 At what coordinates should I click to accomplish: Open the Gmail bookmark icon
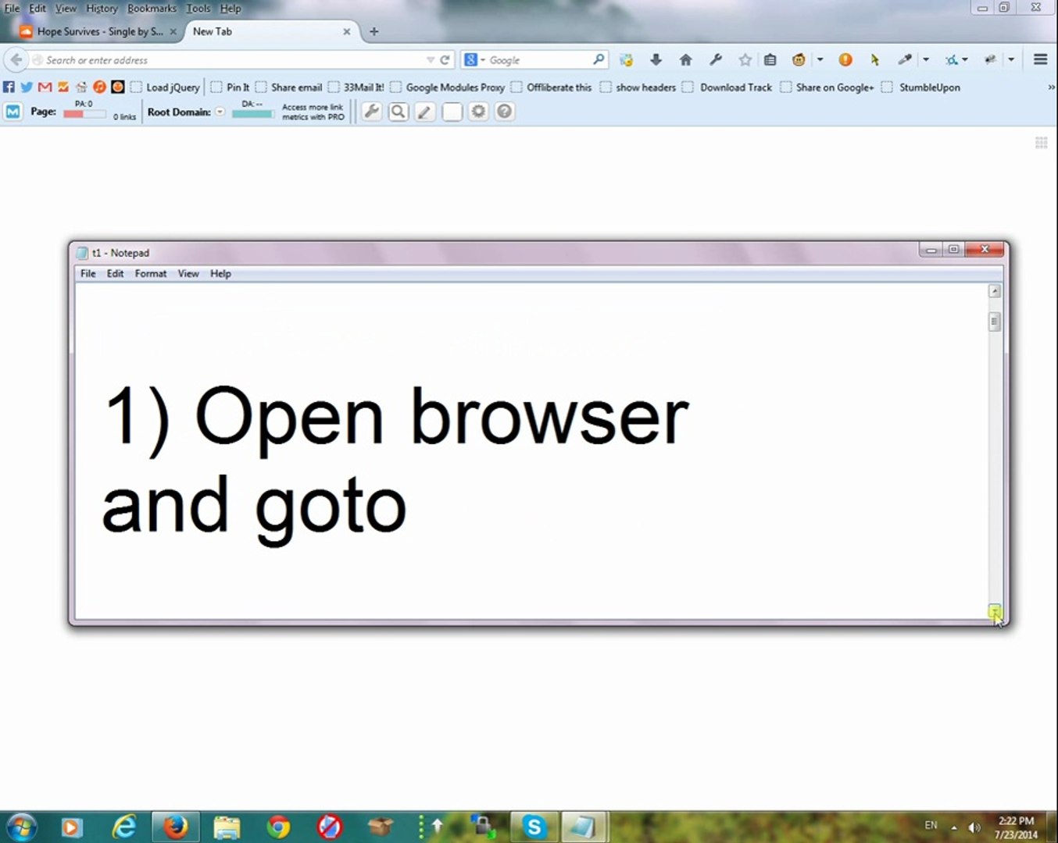(x=45, y=87)
